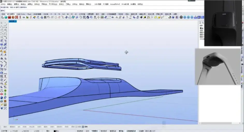Select the Ellipse tool in the left sidebar
The image size is (244, 132).
(x=5, y=30)
